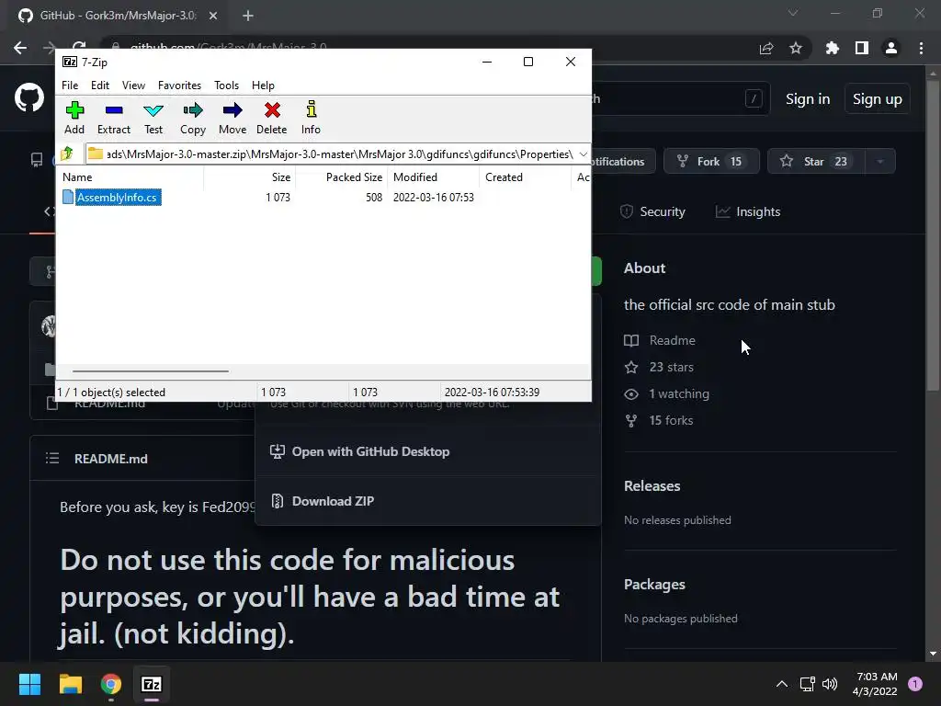Click the 7-Zip title bar app icon
941x706 pixels.
[70, 62]
